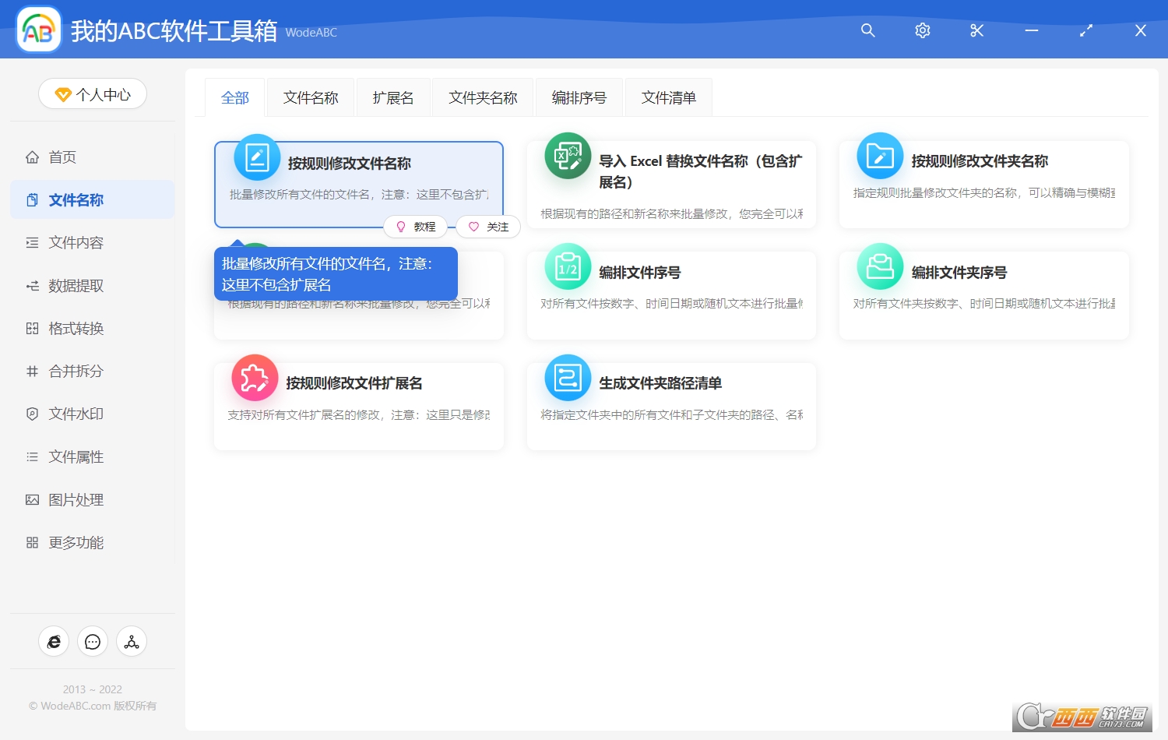This screenshot has width=1168, height=740.
Task: Select 文件水印 in the sidebar
Action: tap(75, 414)
